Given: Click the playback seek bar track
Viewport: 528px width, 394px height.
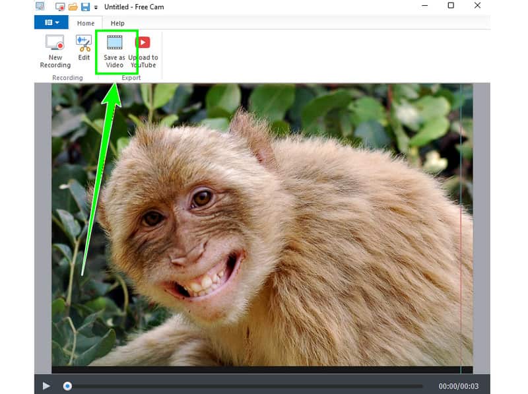Looking at the screenshot, I should [x=244, y=386].
